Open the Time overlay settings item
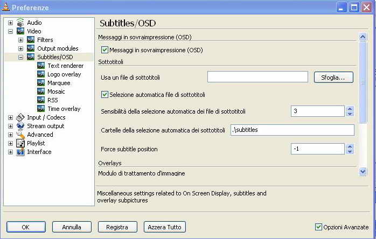 [x=64, y=109]
